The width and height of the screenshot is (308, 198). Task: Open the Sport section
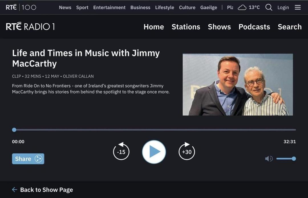[82, 7]
